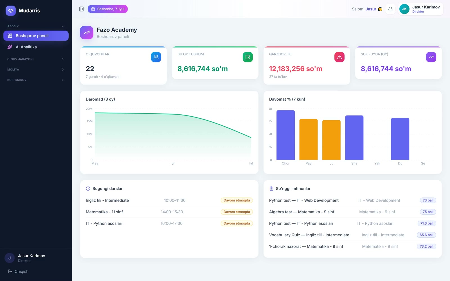450x281 pixels.
Task: Click the Fazo Academy trend icon
Action: (x=87, y=33)
